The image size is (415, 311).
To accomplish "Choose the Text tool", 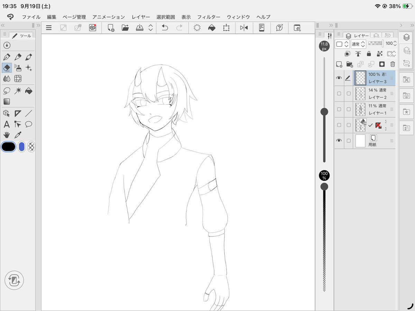I will coord(7,124).
